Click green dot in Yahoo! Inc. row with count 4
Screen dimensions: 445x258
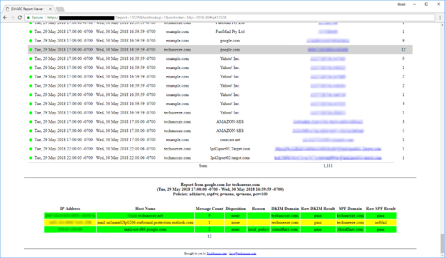pyautogui.click(x=31, y=104)
